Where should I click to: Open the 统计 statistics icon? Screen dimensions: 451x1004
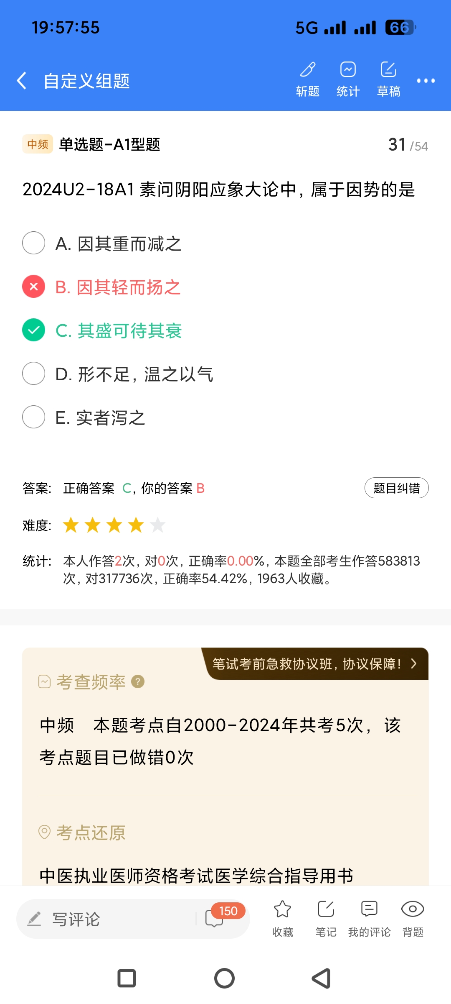tap(348, 70)
